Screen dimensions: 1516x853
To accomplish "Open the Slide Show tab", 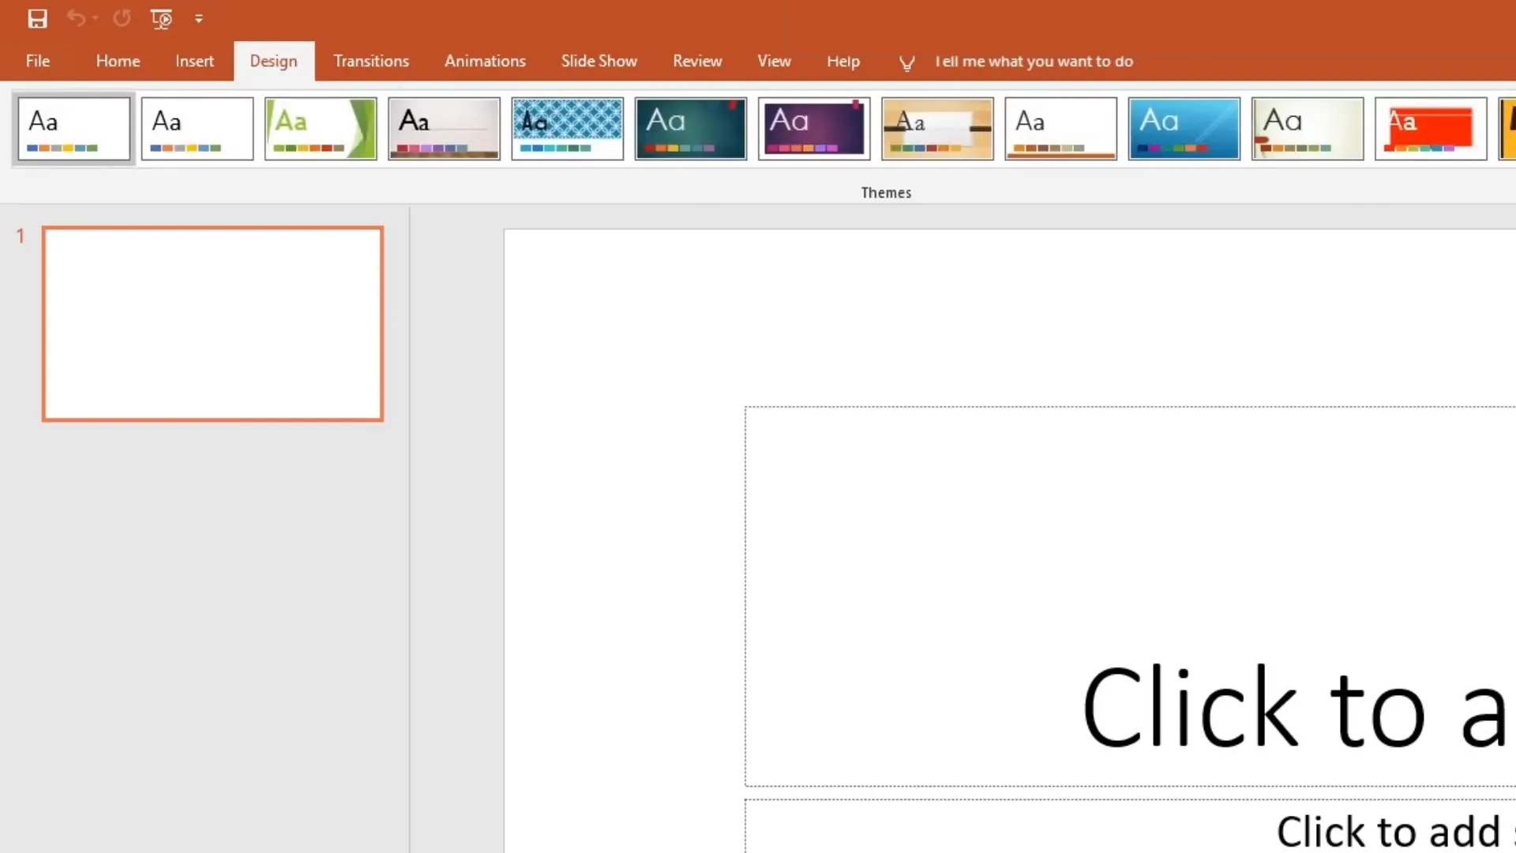I will coord(599,61).
